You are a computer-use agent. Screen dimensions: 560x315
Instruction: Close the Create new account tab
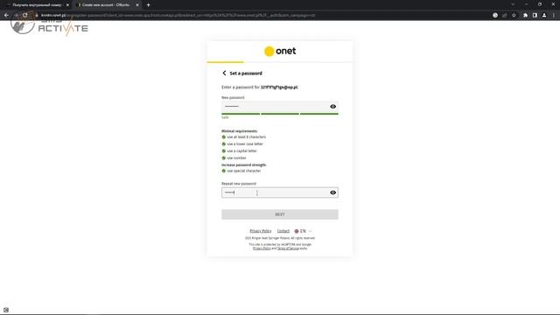[137, 5]
